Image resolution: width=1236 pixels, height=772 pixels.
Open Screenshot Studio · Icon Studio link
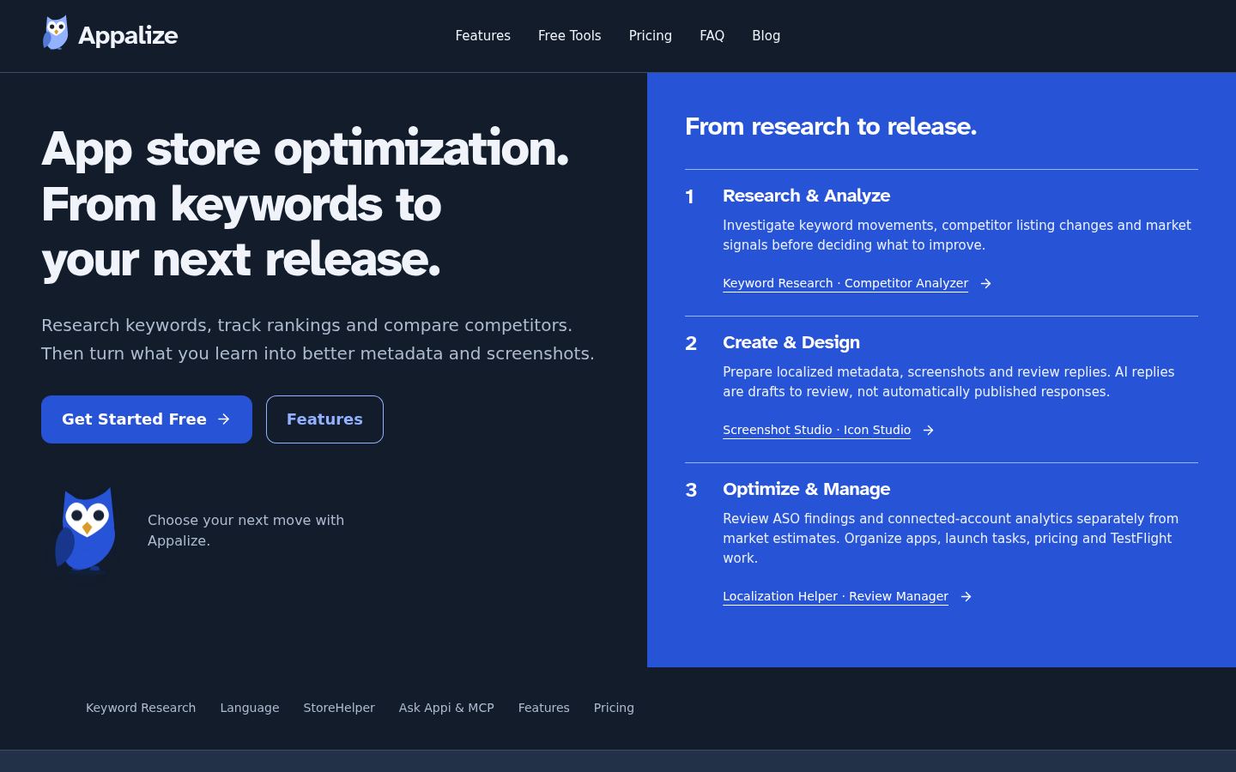click(x=816, y=430)
